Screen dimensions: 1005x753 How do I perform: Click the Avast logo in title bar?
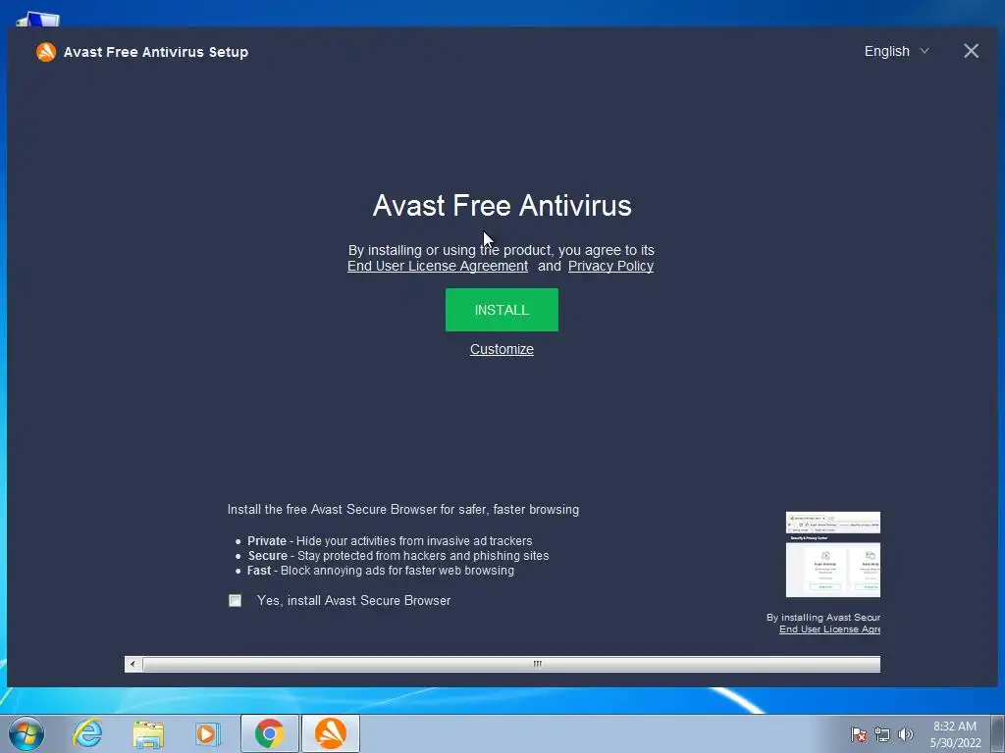(46, 52)
